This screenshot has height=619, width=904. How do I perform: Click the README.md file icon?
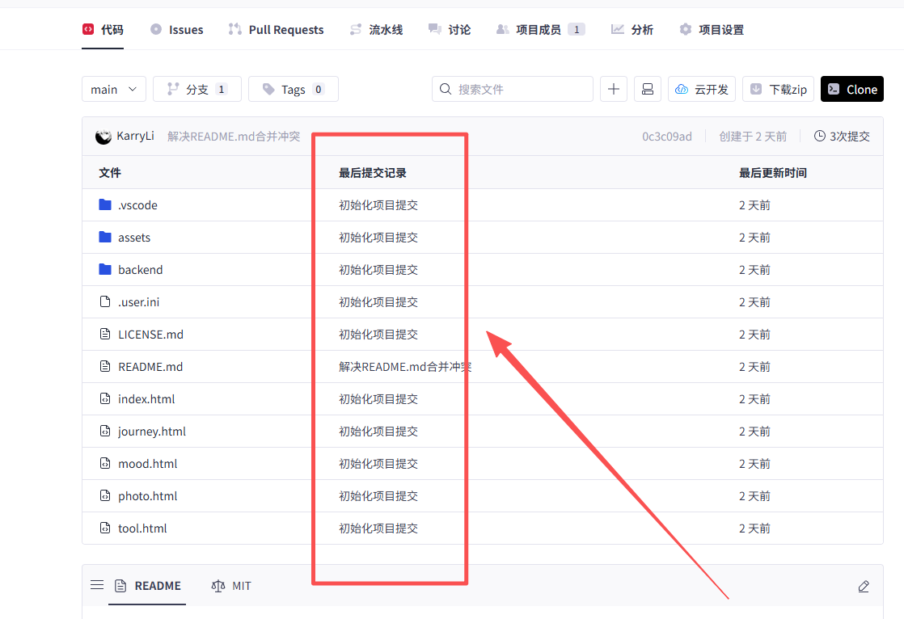105,366
